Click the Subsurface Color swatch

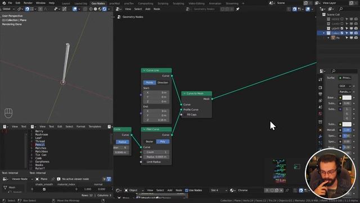click(x=346, y=124)
